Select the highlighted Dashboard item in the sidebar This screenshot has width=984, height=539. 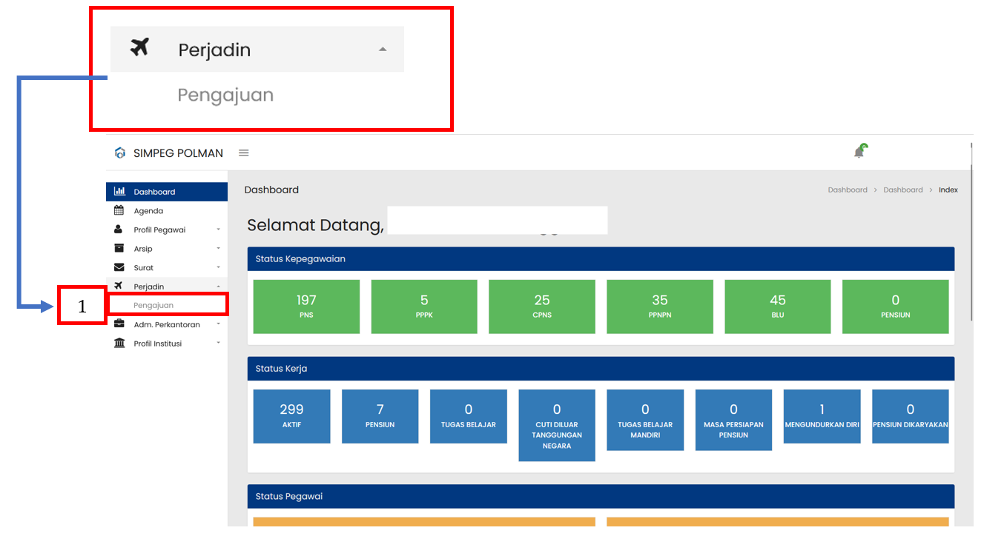[x=154, y=192]
